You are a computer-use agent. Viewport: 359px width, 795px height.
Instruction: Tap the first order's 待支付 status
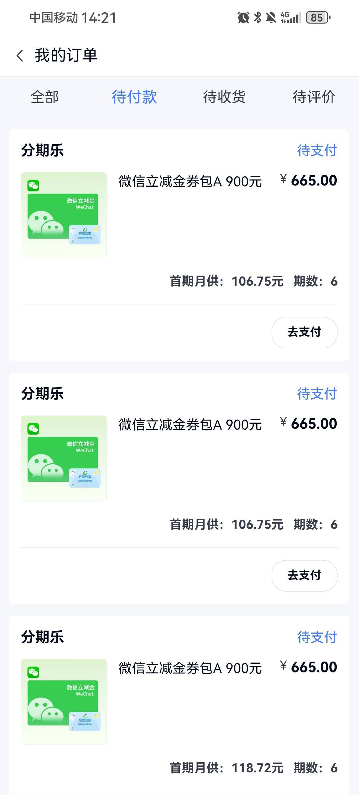click(317, 150)
